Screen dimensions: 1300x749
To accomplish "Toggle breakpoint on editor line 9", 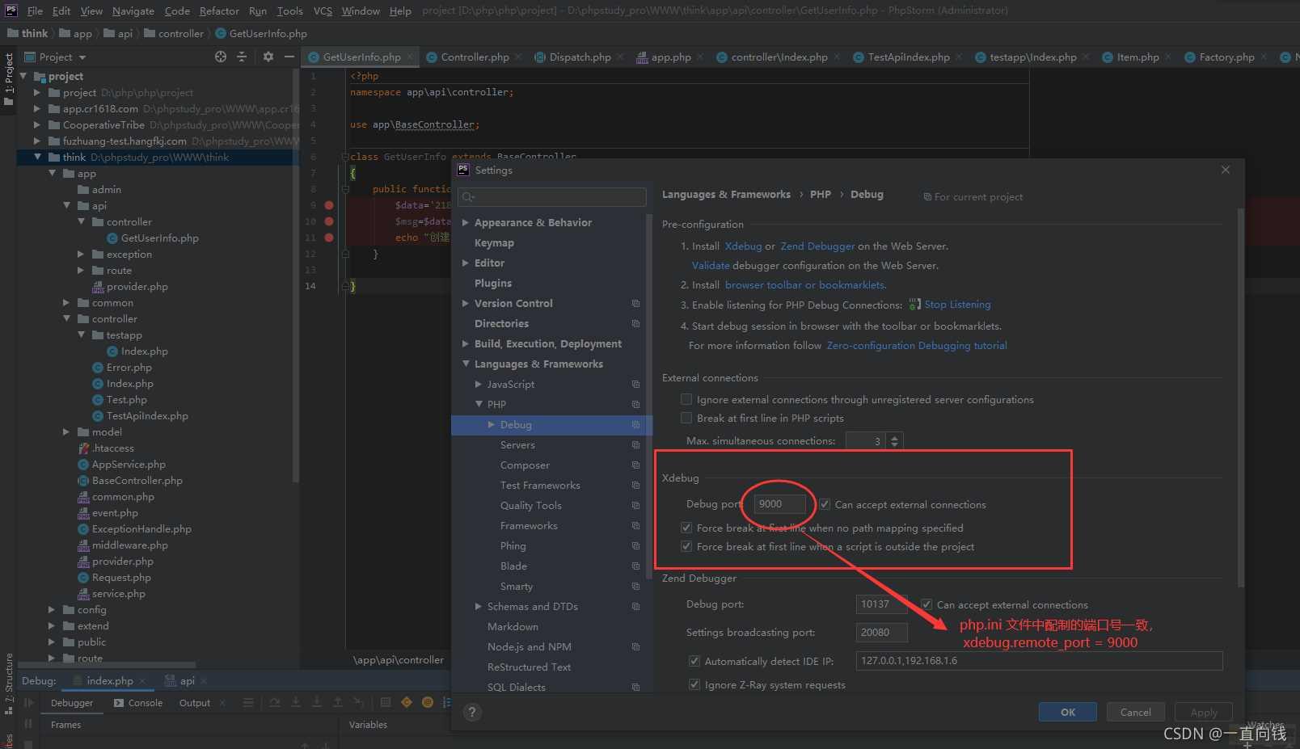I will click(x=329, y=205).
